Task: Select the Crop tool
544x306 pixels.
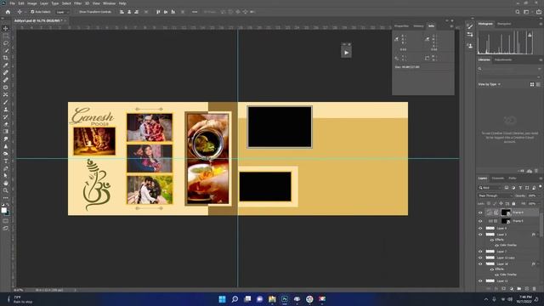Action: pyautogui.click(x=6, y=58)
